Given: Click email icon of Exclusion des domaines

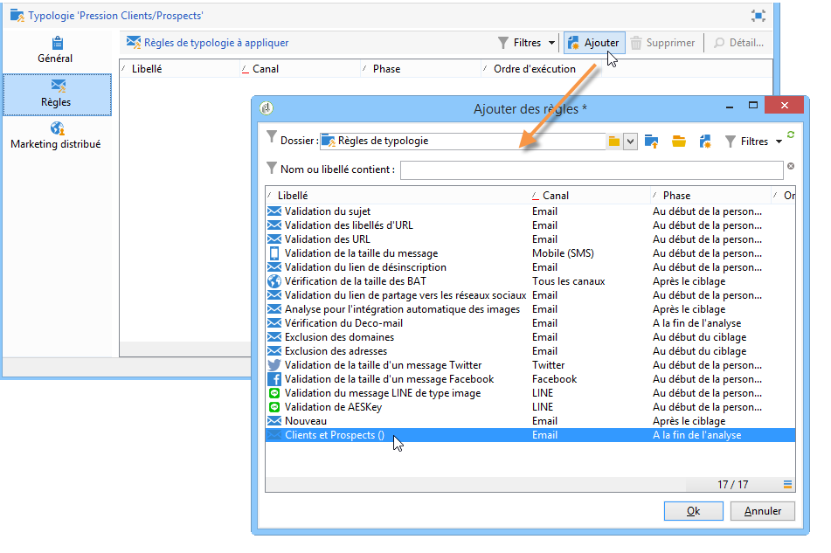Looking at the screenshot, I should [x=274, y=337].
